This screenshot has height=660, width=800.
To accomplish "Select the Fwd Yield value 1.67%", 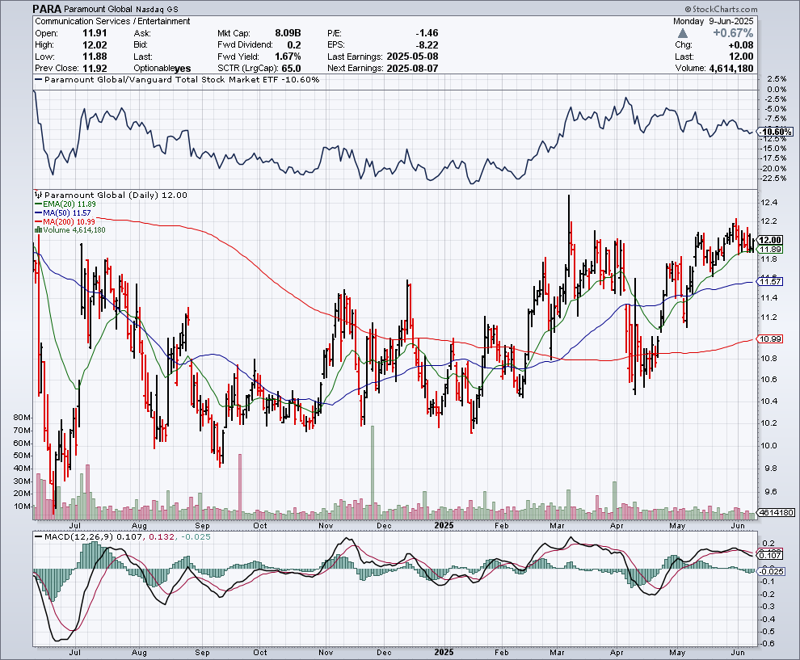I will pyautogui.click(x=288, y=57).
